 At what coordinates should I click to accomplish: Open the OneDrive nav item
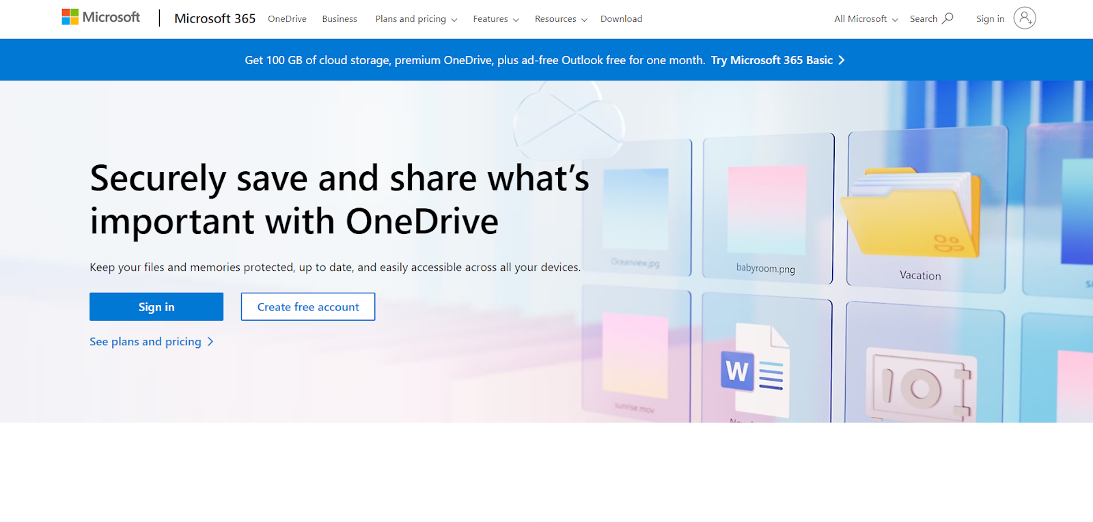click(x=287, y=19)
